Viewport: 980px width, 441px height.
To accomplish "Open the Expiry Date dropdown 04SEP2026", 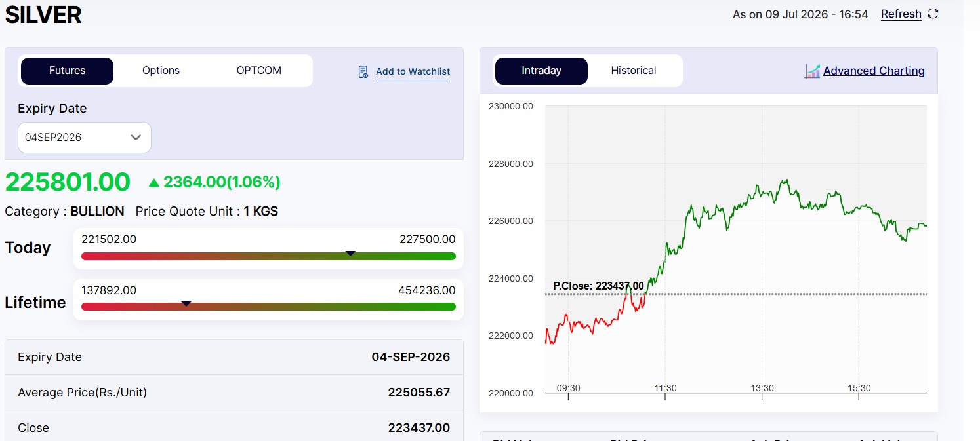I will click(85, 138).
